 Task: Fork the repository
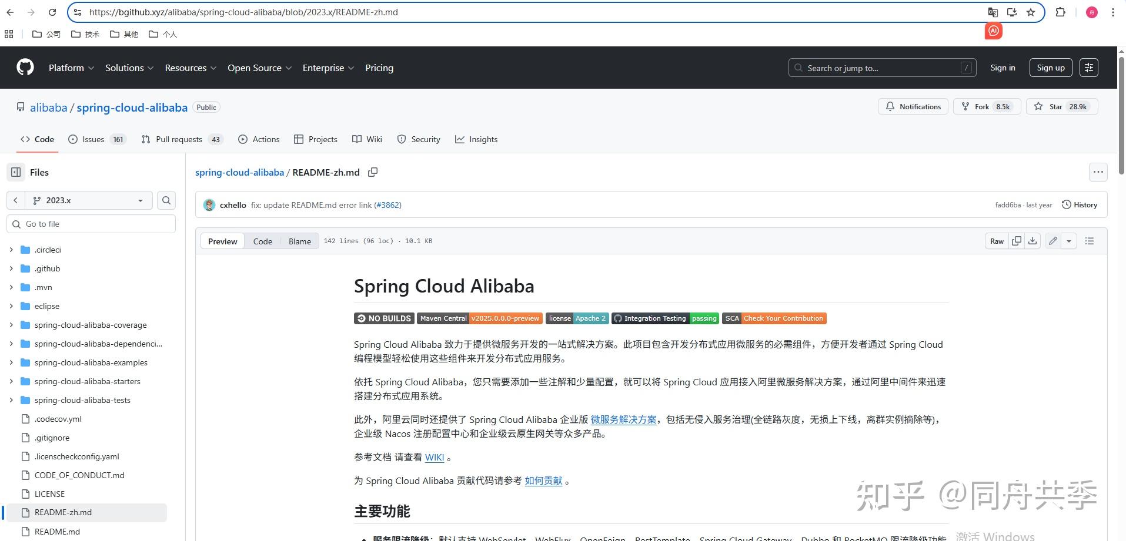(987, 106)
